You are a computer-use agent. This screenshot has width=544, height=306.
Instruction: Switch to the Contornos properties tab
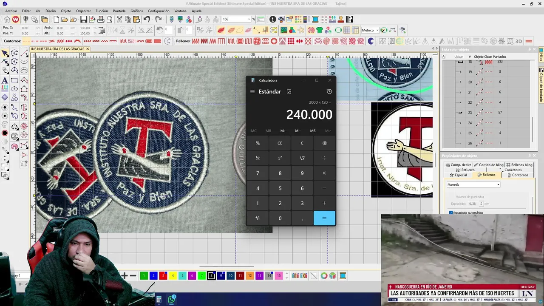[517, 175]
